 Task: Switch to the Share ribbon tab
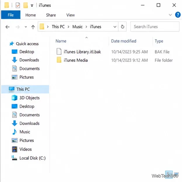click(51, 15)
